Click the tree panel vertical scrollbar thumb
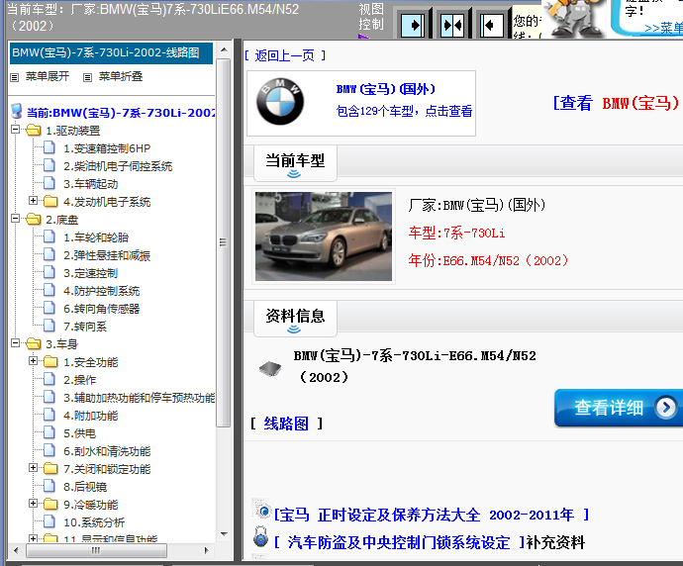 (224, 243)
